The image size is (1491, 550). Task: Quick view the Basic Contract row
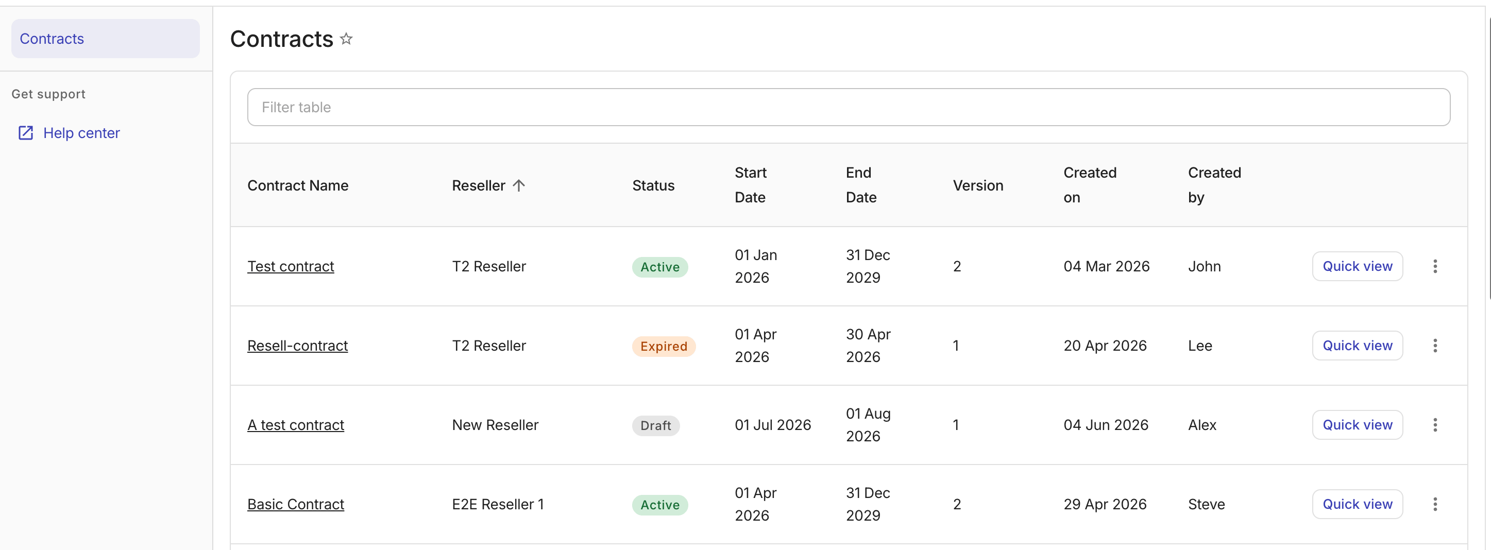tap(1357, 504)
